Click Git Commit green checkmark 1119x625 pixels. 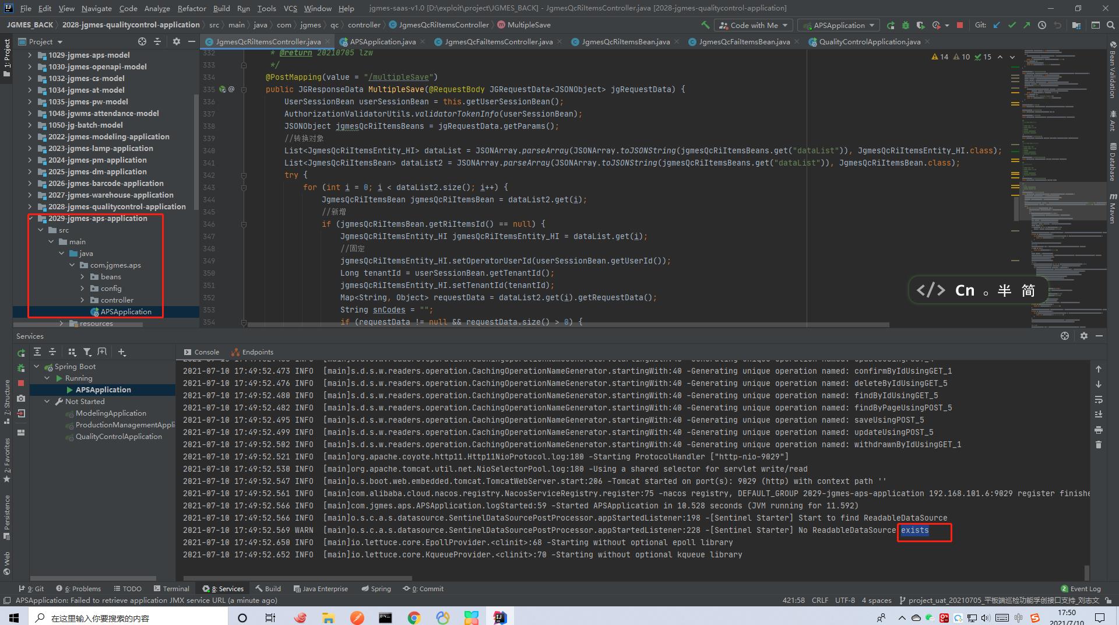[x=1012, y=25]
